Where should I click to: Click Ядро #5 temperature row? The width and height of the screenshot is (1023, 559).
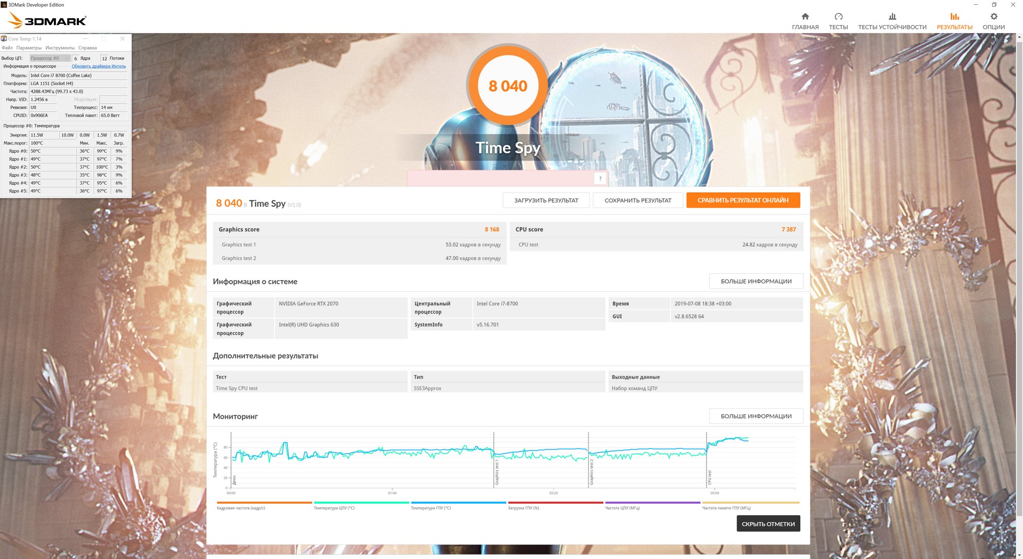coord(65,191)
